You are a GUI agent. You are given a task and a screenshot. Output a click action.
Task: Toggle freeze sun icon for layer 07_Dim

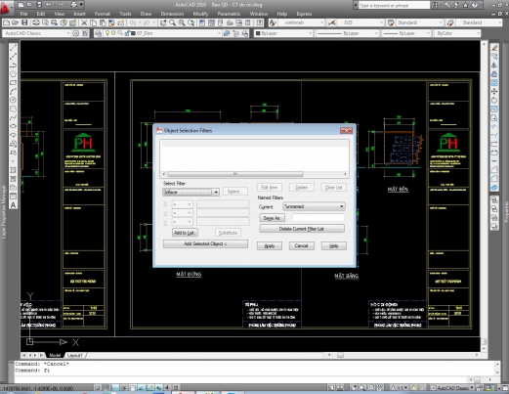pos(113,33)
